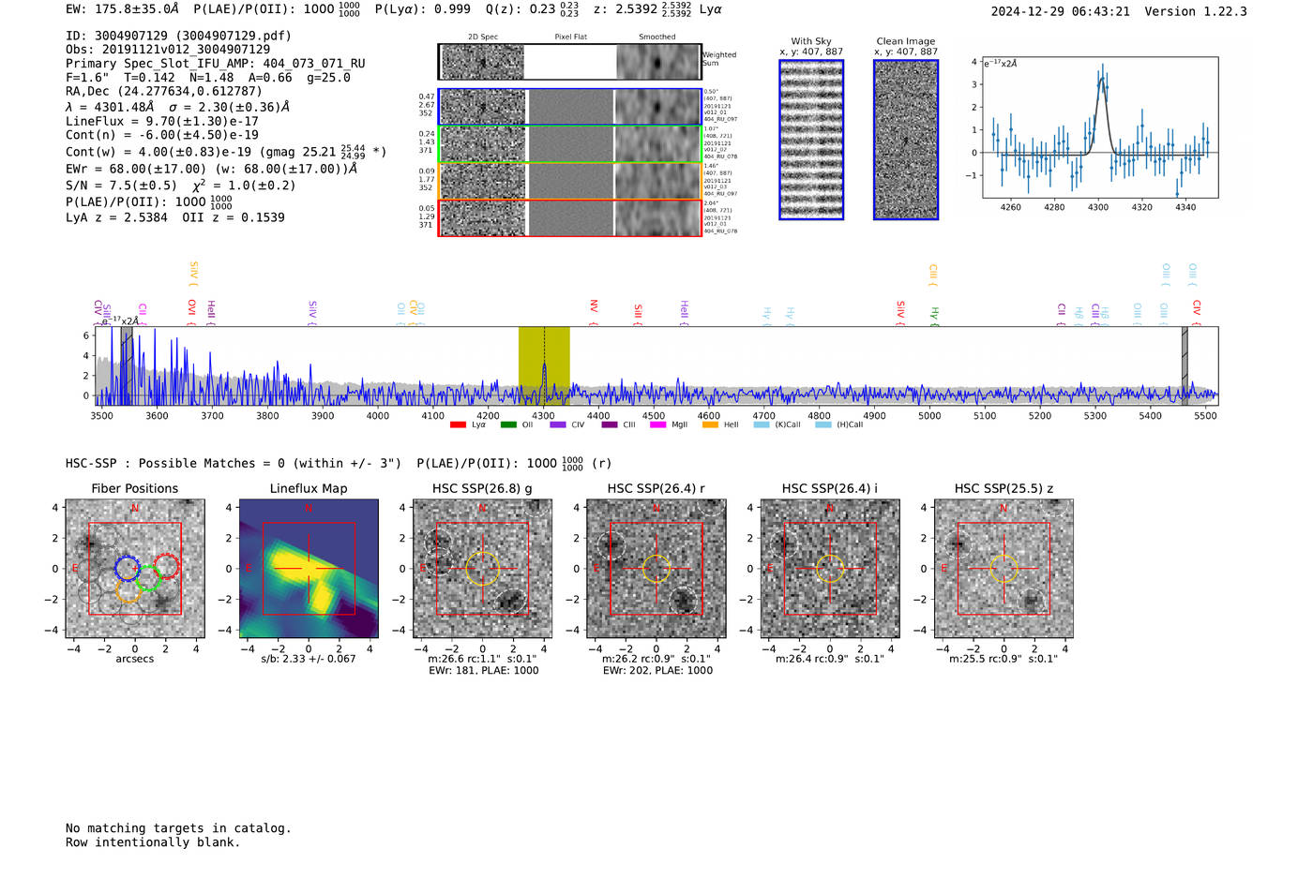Select the With Sky CCD image
Screen dimensions: 1313x893
811,140
